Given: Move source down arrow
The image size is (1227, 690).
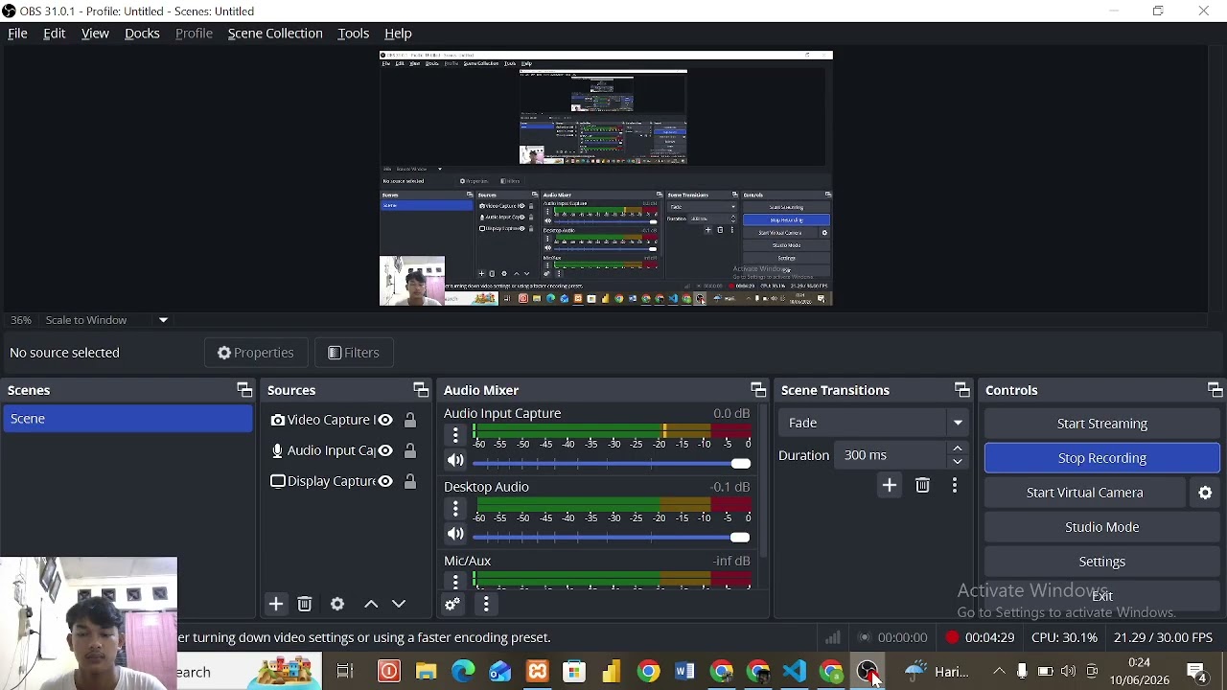Looking at the screenshot, I should pos(400,605).
